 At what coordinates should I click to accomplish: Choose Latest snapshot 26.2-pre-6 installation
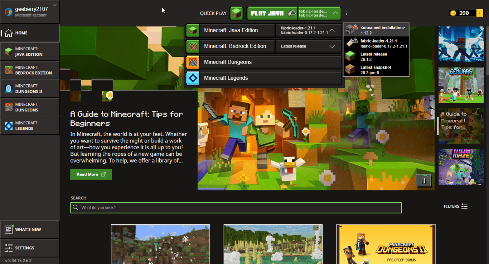376,70
